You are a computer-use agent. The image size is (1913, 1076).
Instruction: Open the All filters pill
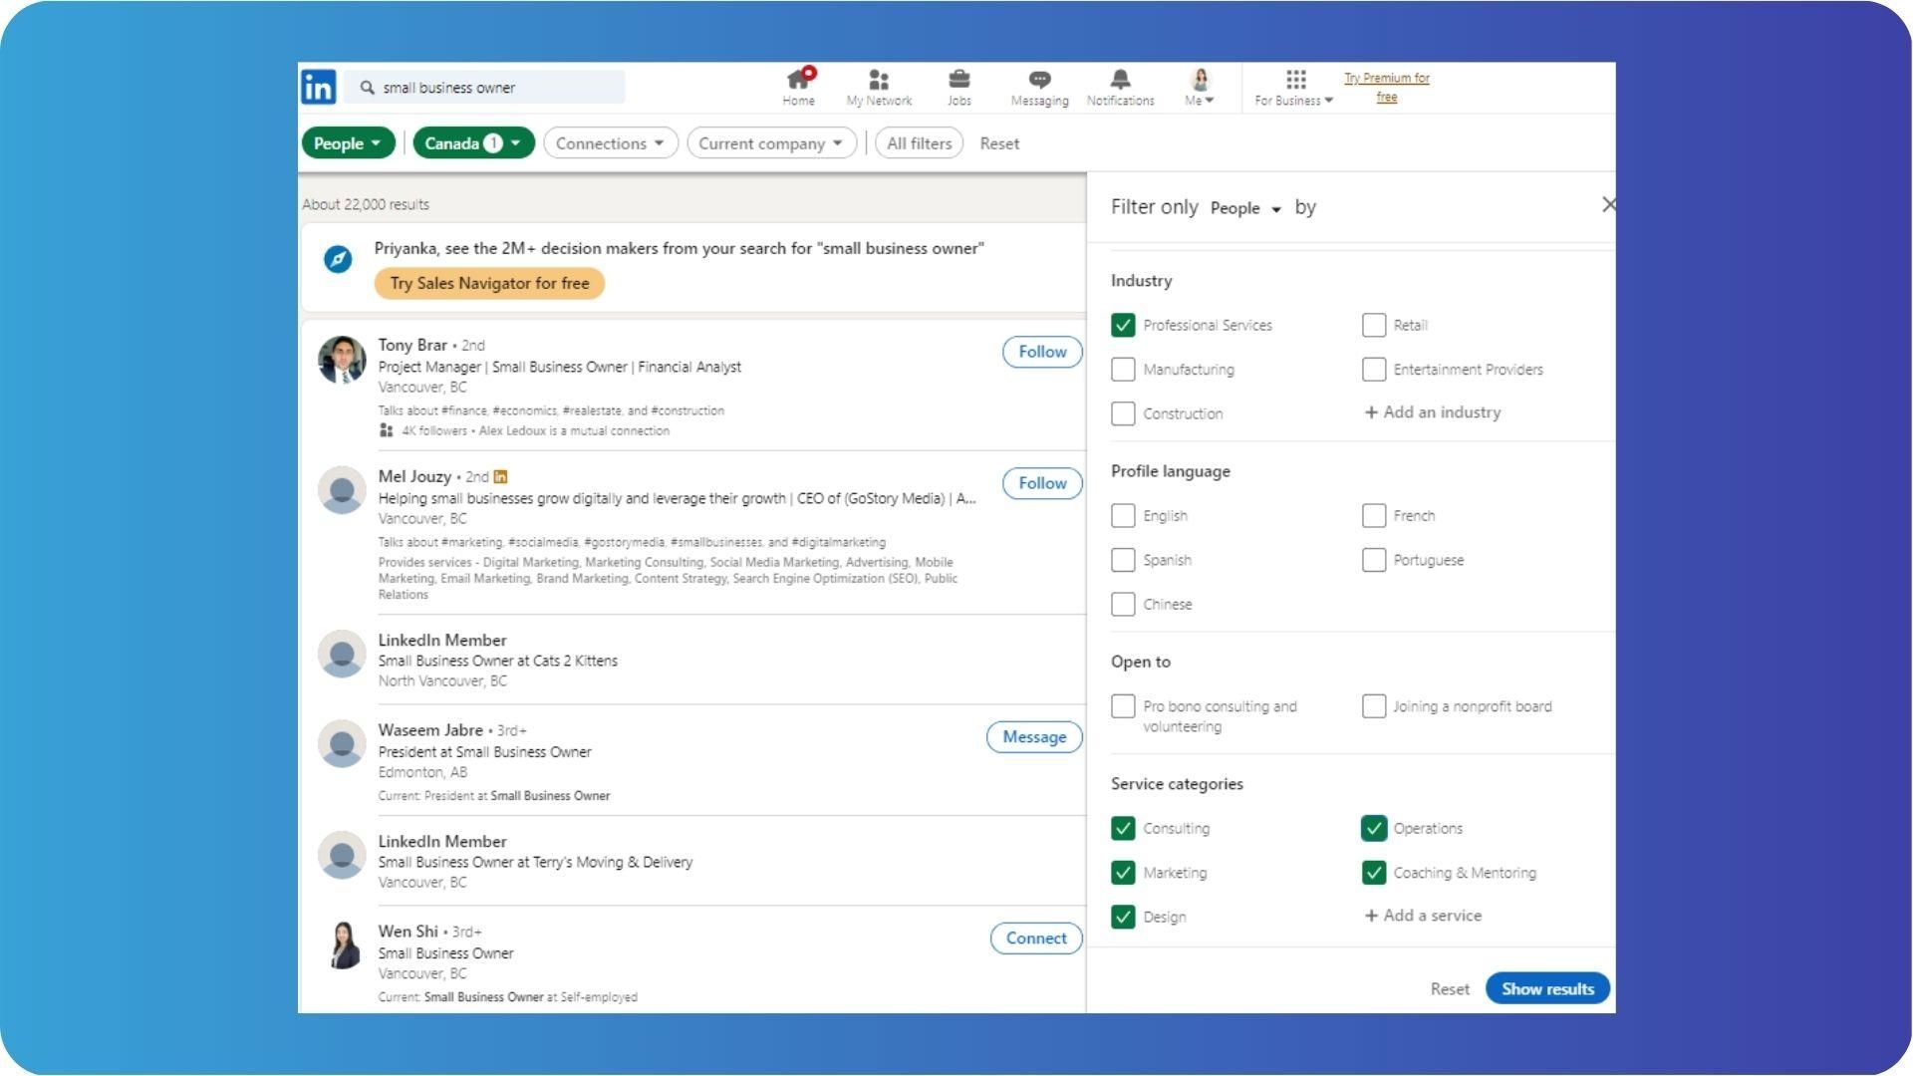coord(919,143)
